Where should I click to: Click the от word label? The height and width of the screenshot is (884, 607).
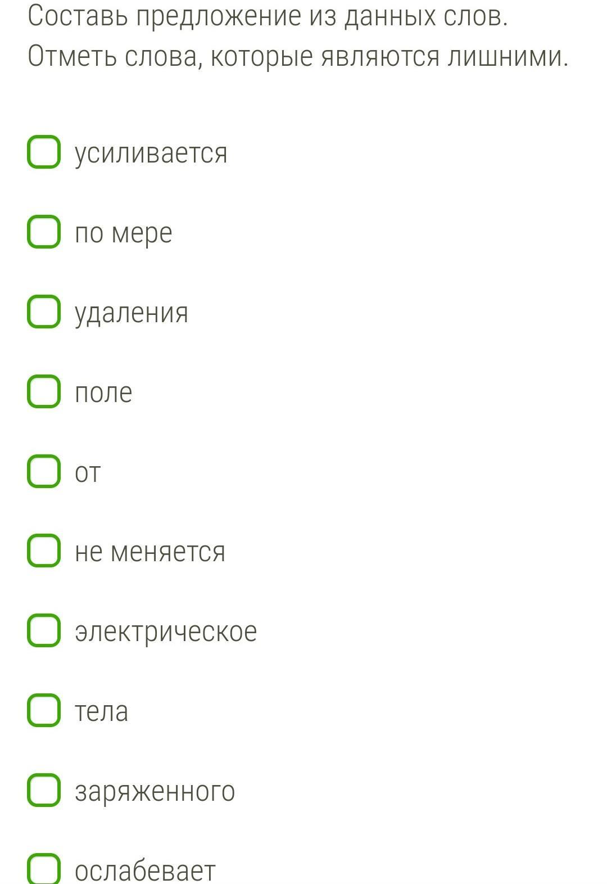point(88,473)
